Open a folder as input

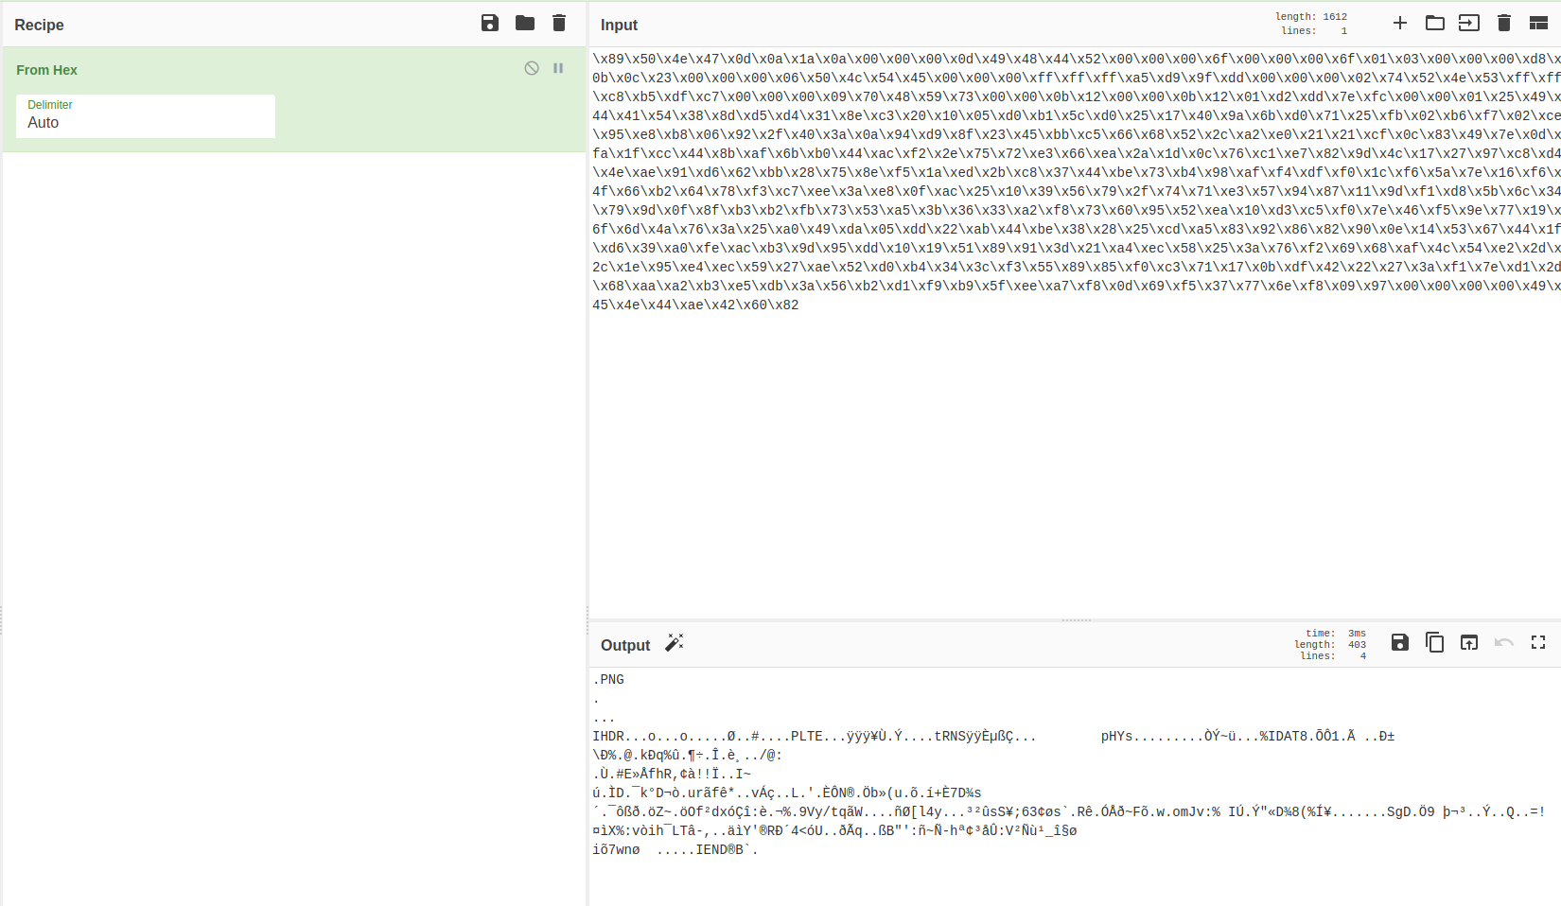point(1435,24)
